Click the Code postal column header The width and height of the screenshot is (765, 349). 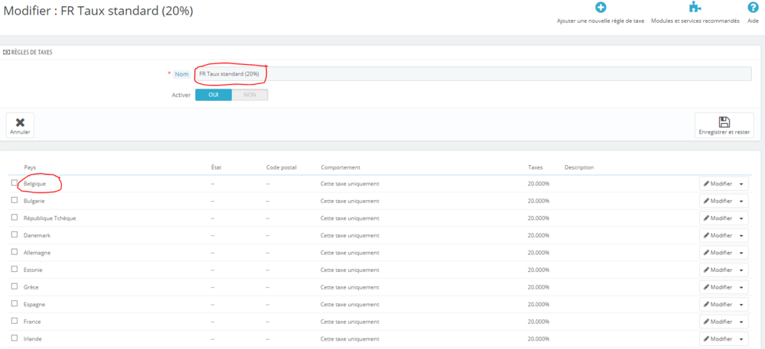[x=282, y=167]
